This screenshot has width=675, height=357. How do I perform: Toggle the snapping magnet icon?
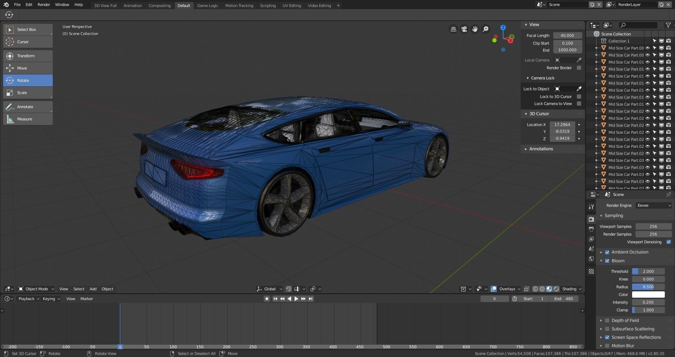[x=289, y=289]
